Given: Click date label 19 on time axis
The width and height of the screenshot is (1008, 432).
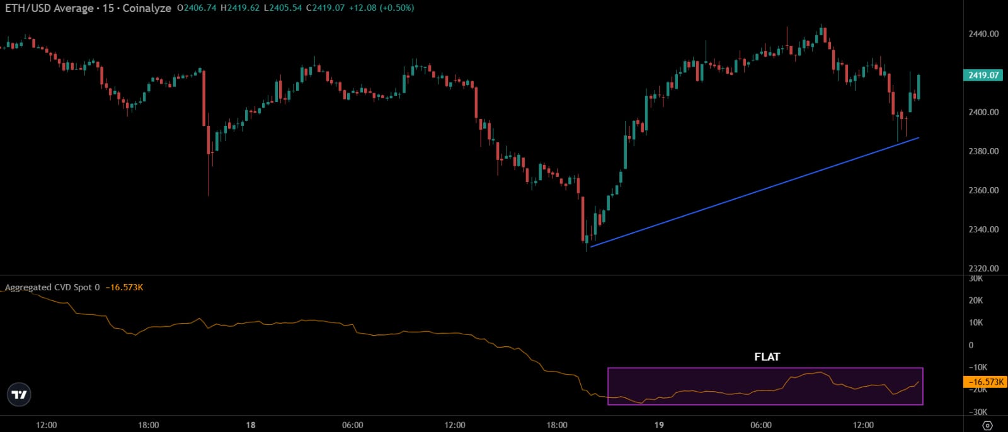Looking at the screenshot, I should point(659,425).
